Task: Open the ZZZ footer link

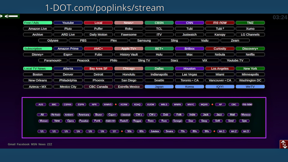Action: [49, 144]
